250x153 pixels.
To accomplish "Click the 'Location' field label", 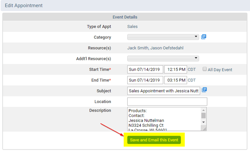I will coord(103,102).
